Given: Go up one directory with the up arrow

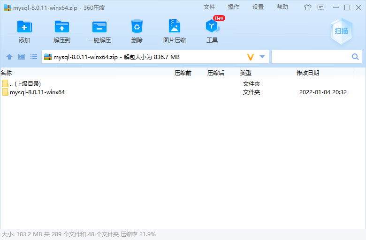Looking at the screenshot, I should [9, 57].
